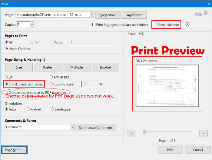Decrease the number of copies with the down arrow

[32, 26]
